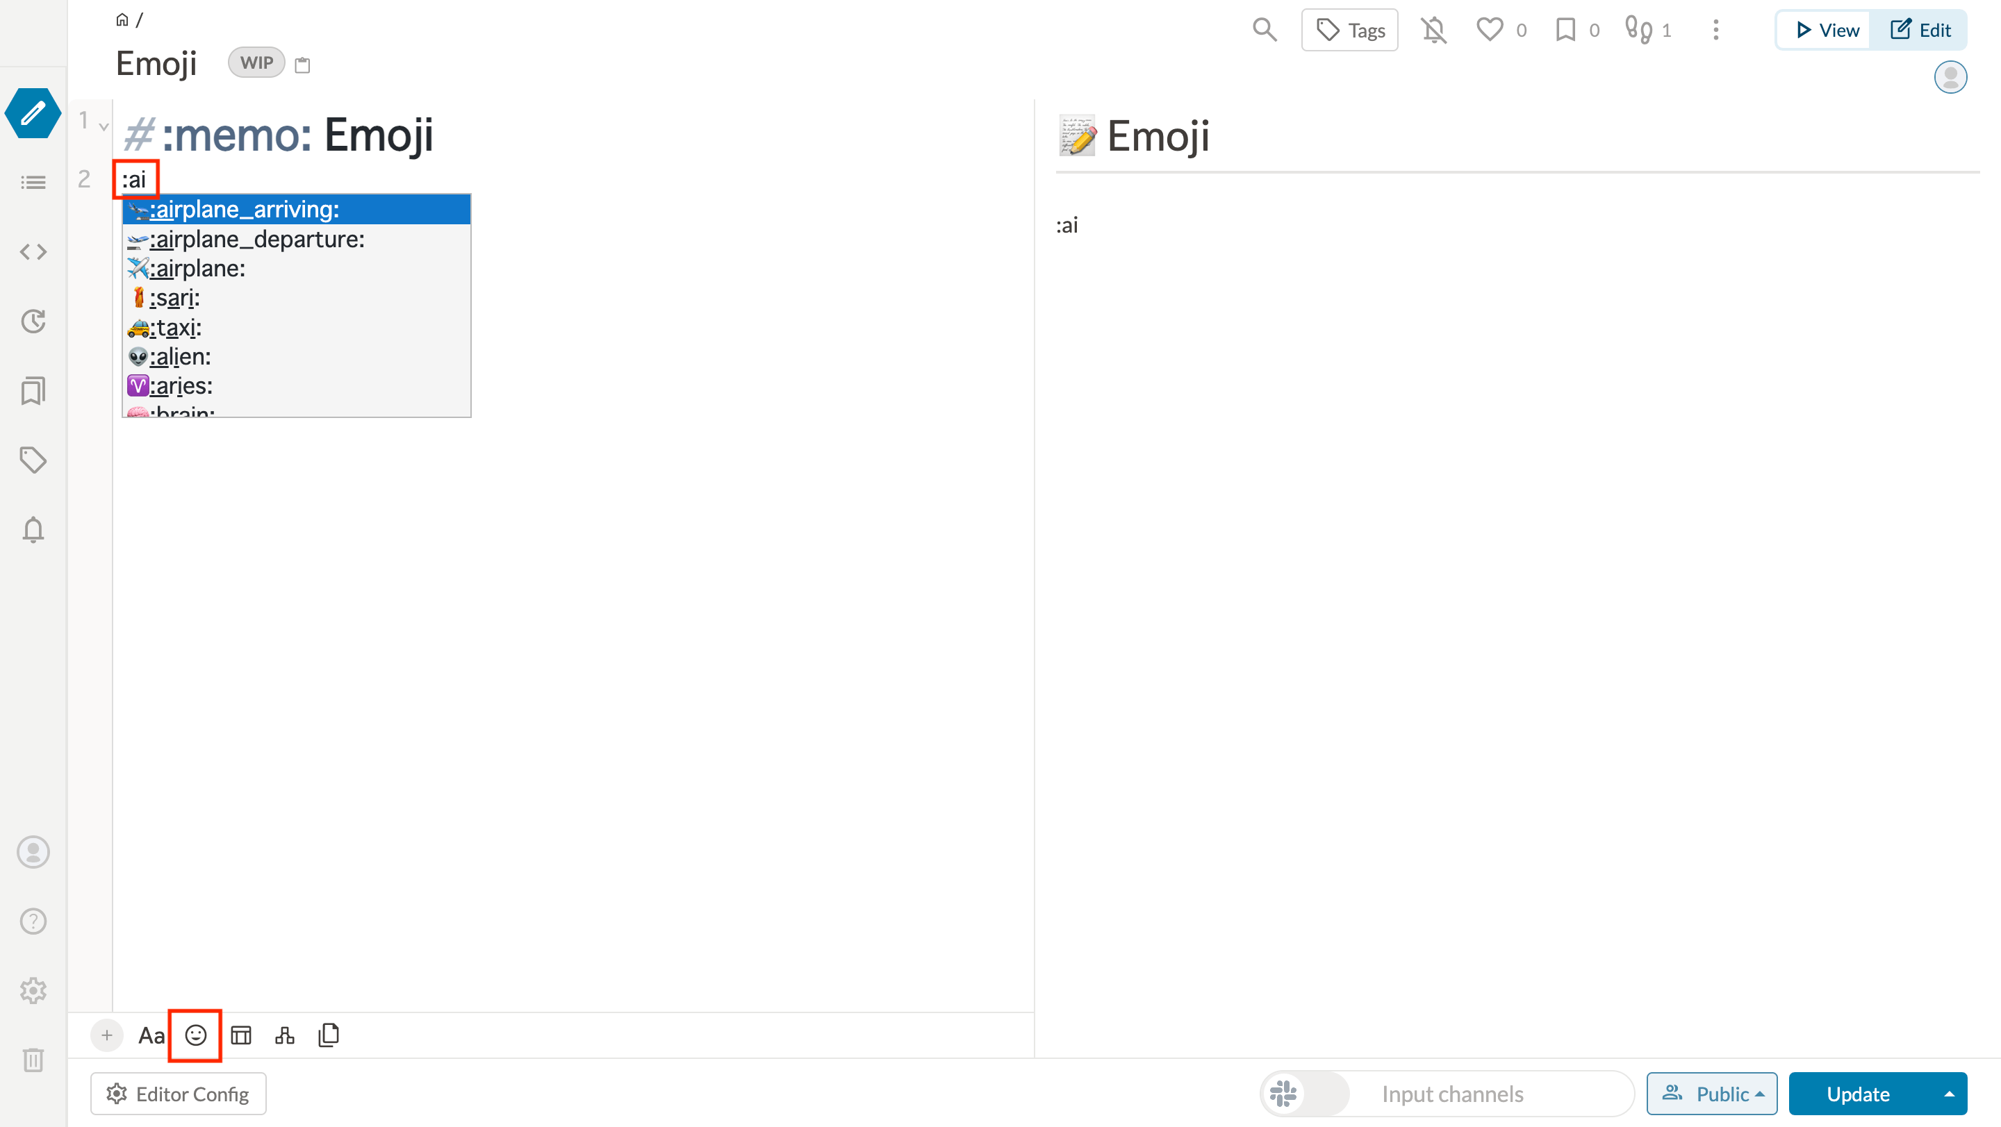Open the tags icon in sidebar
2001x1127 pixels.
pyautogui.click(x=33, y=460)
